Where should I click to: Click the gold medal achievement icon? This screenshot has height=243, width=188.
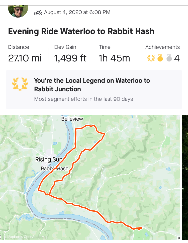click(160, 58)
